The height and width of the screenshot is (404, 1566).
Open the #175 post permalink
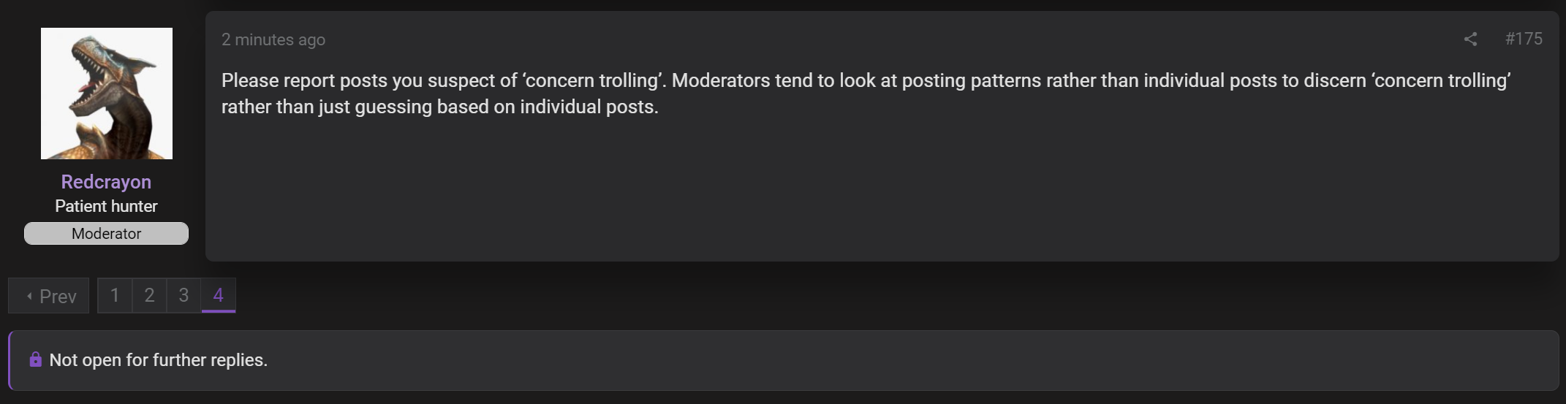[1524, 39]
